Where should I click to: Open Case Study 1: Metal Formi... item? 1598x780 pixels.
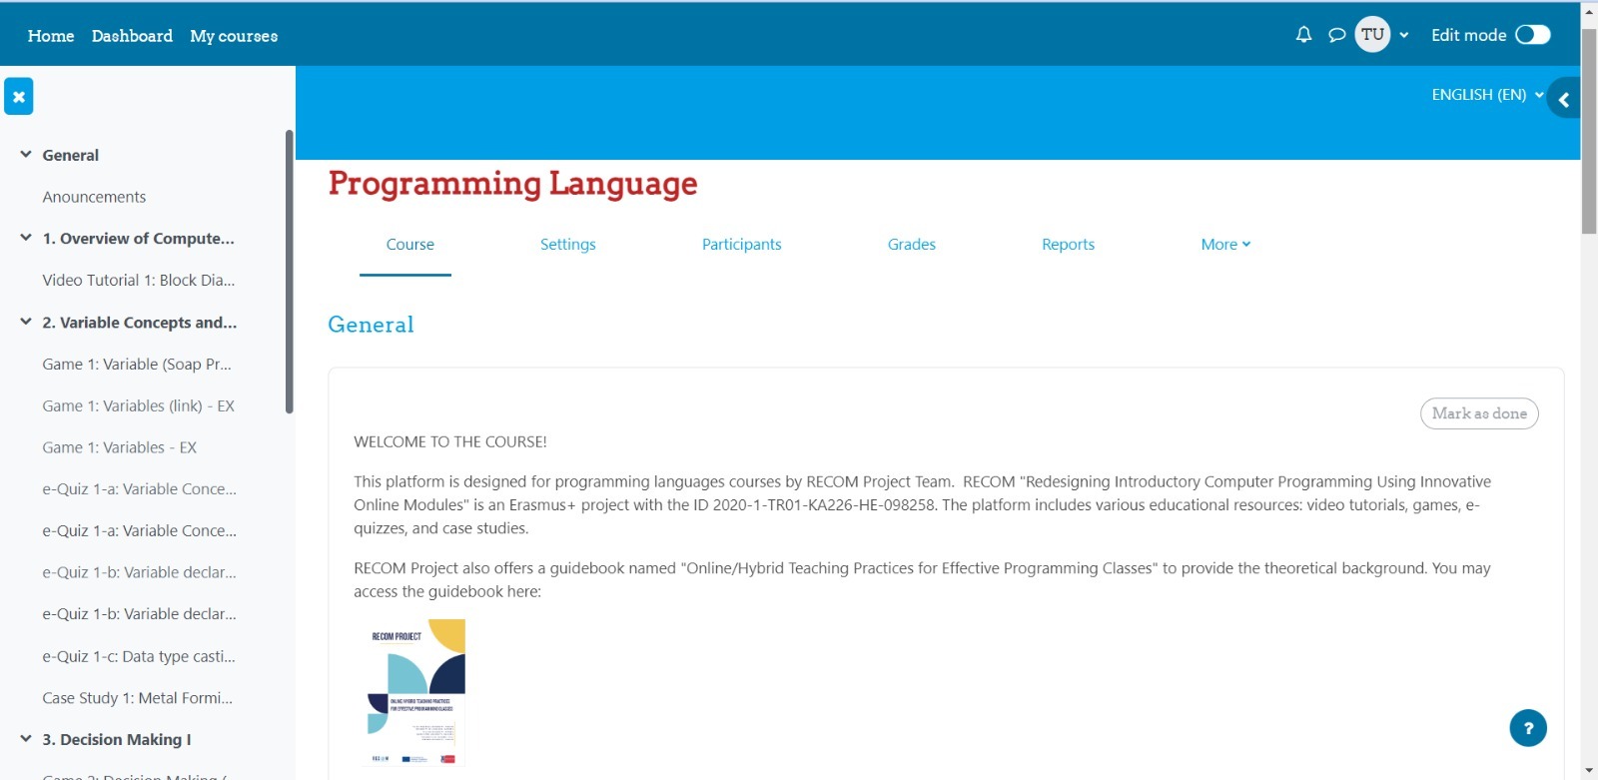coord(137,698)
